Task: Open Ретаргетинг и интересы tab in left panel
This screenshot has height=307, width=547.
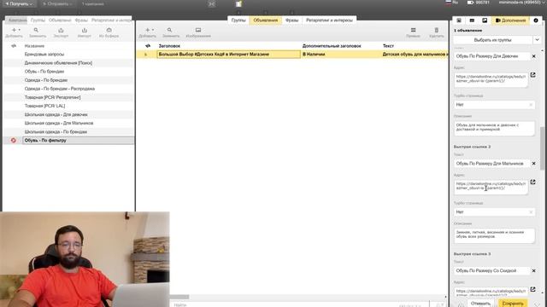Action: click(x=111, y=20)
